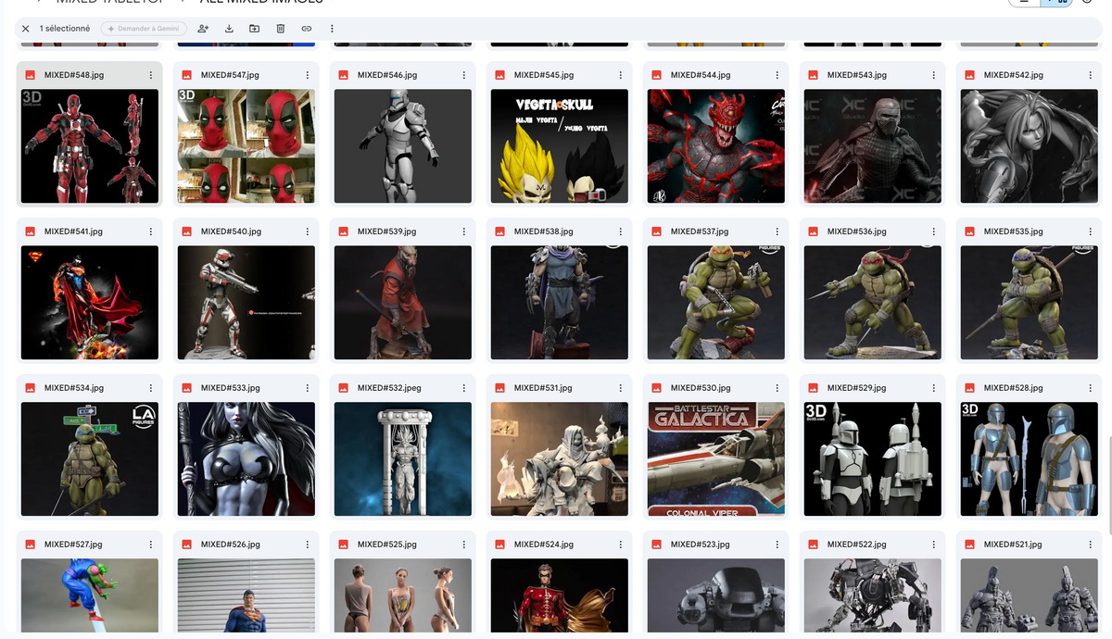Click the file name MIXED#539.jpg
1112x639 pixels.
(387, 232)
